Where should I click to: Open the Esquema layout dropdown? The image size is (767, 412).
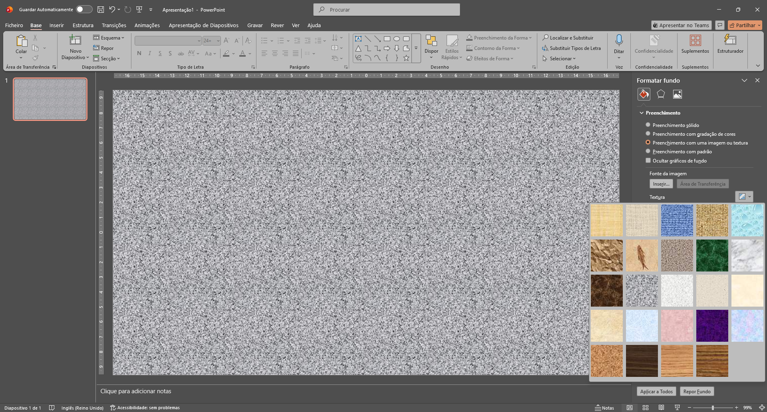109,38
